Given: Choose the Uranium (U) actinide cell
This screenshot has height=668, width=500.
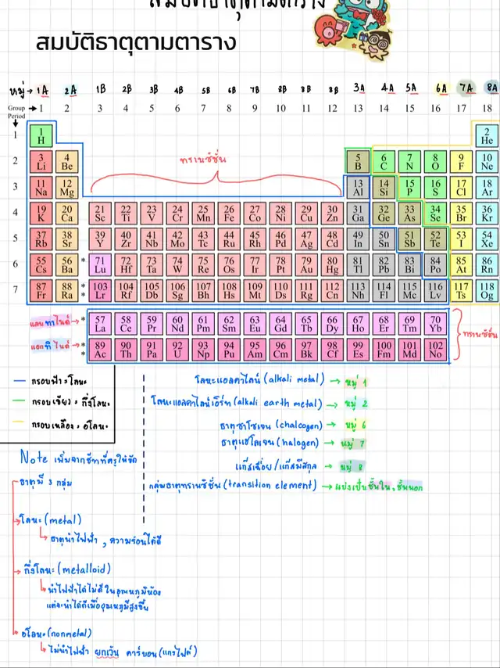Looking at the screenshot, I should tap(177, 349).
